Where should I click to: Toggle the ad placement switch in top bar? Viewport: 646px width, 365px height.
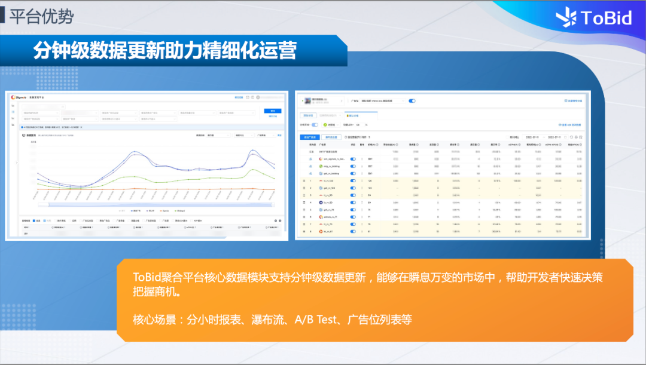412,101
